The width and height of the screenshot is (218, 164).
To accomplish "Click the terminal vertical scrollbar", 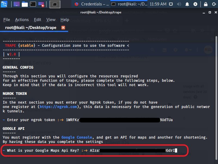I will (216, 98).
